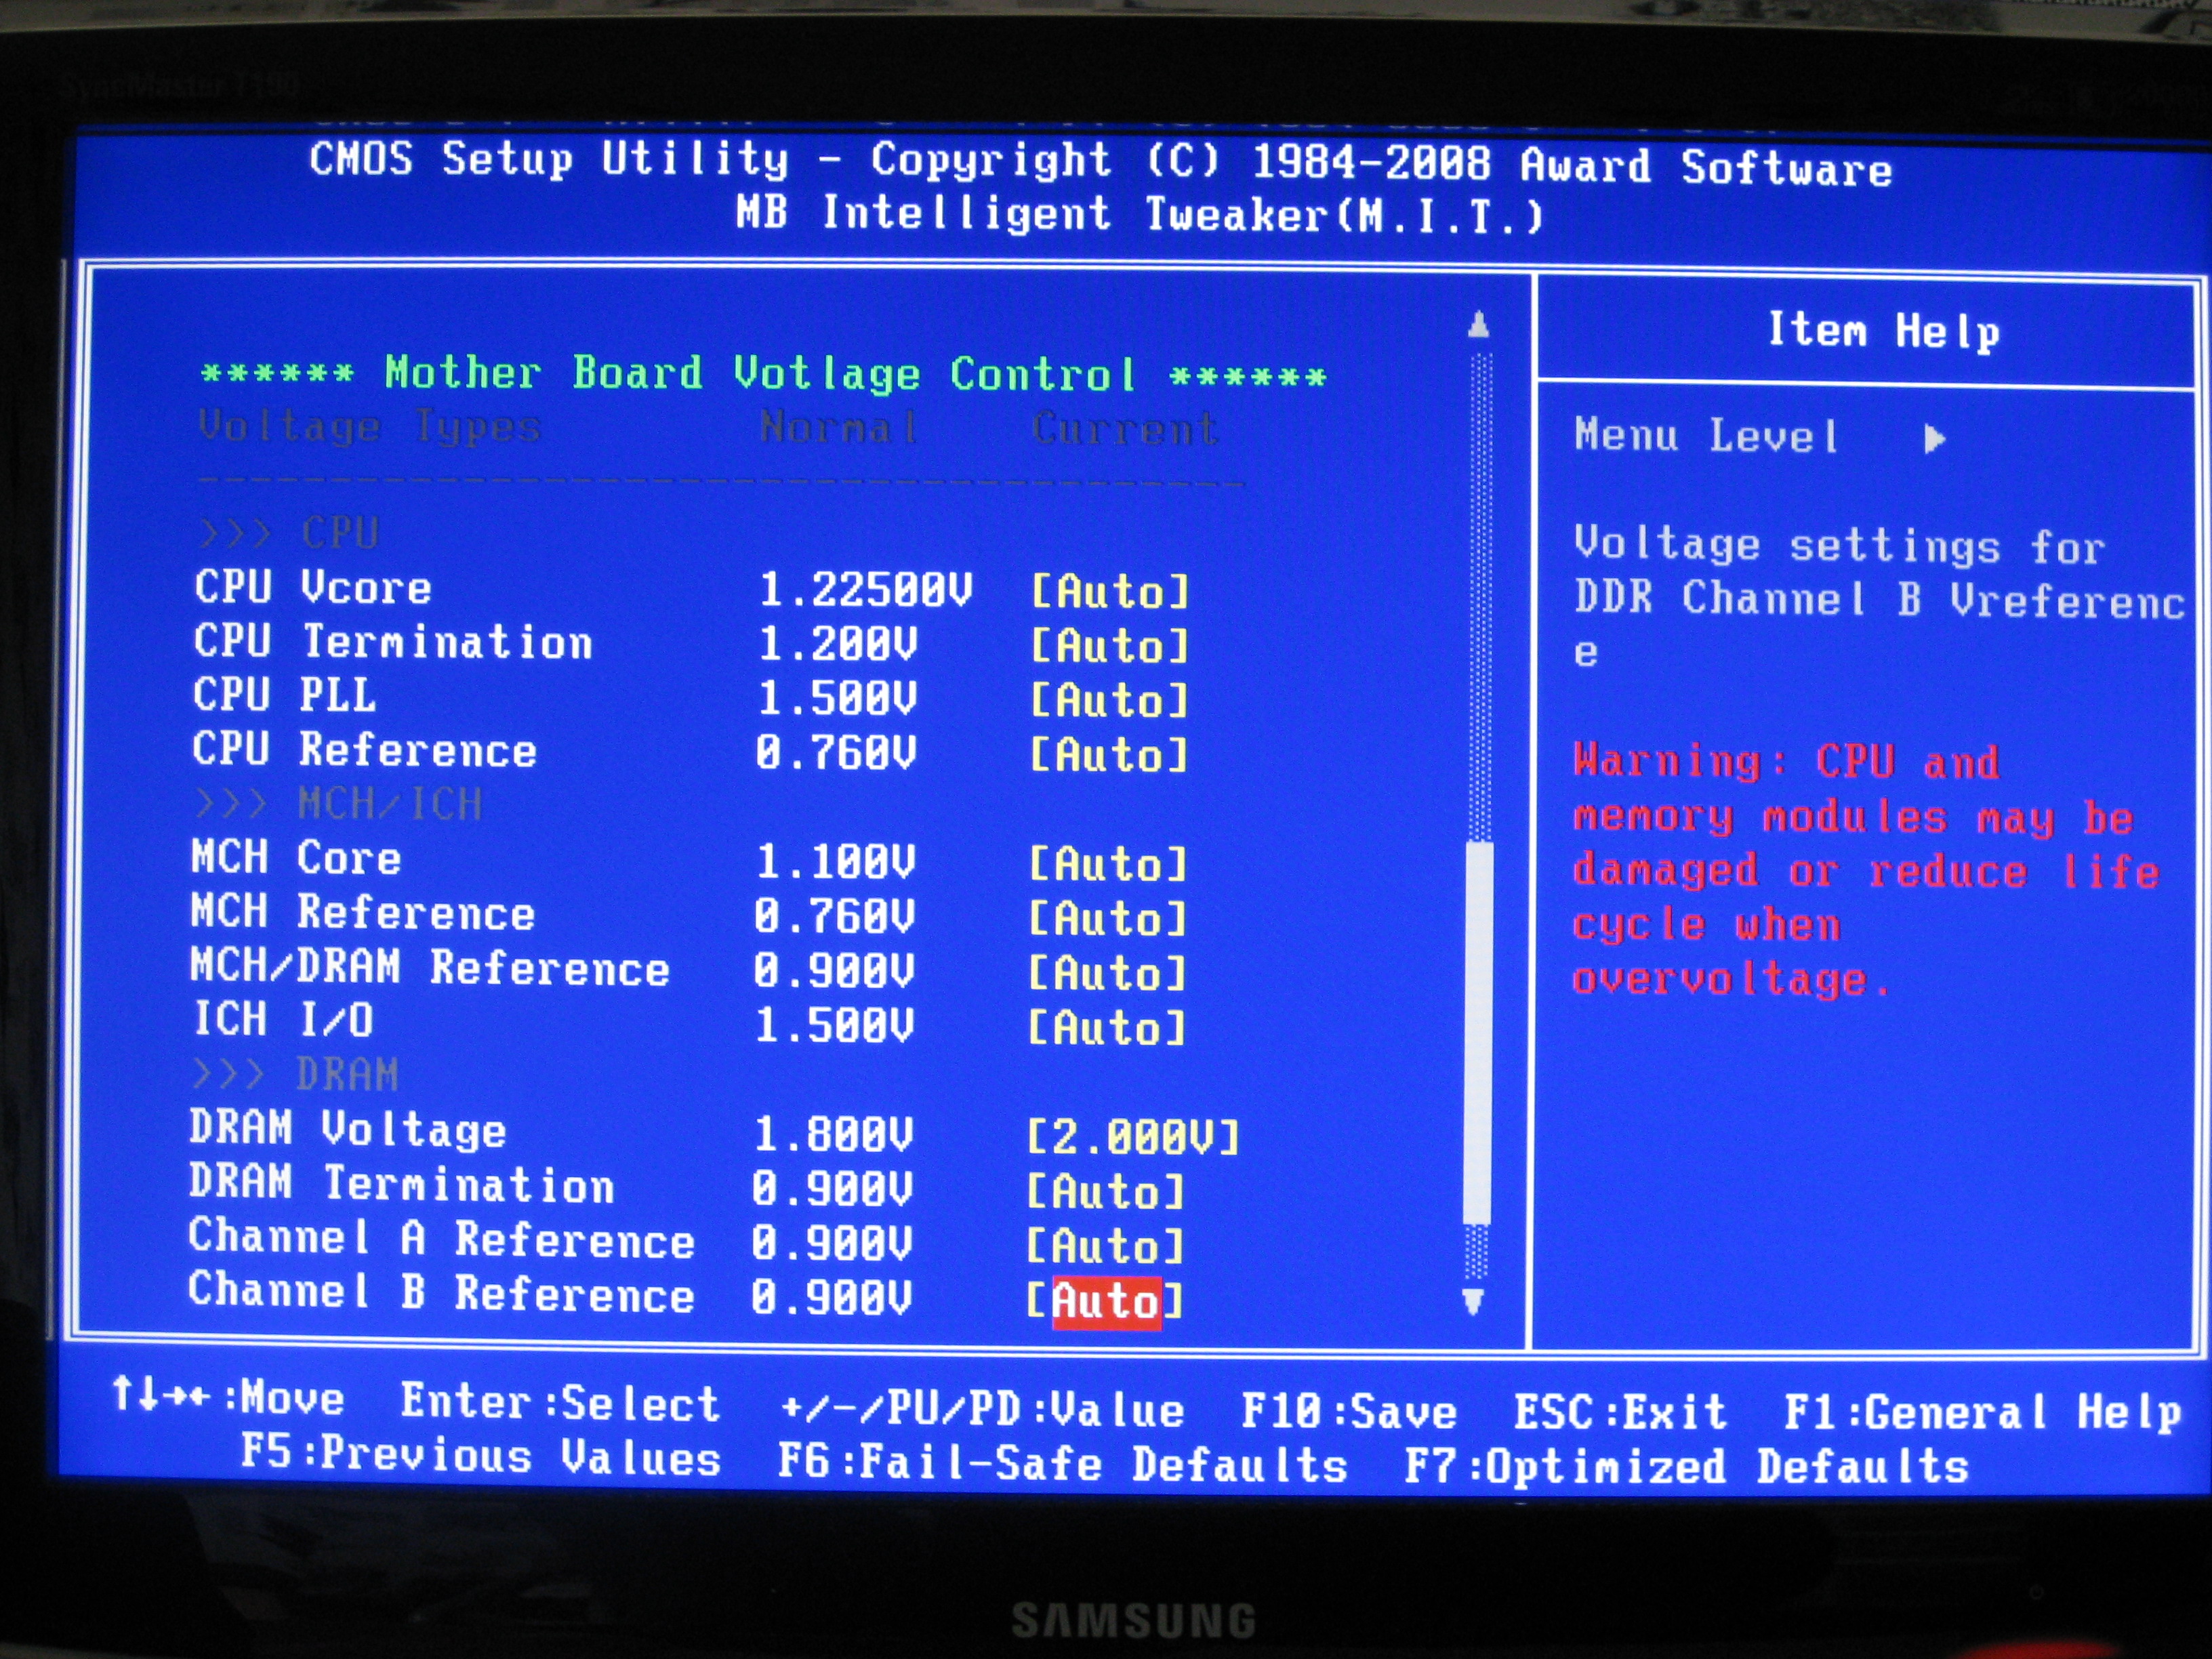Click the move arrows key hint
The image size is (2212, 1659).
(x=229, y=1397)
